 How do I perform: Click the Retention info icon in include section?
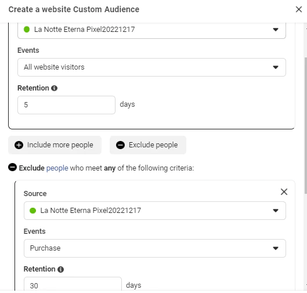(54, 88)
